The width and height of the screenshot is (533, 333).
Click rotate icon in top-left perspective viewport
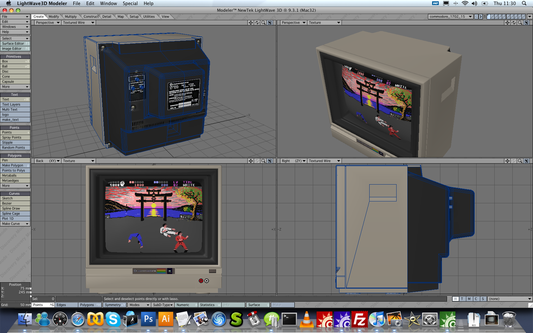click(x=257, y=23)
